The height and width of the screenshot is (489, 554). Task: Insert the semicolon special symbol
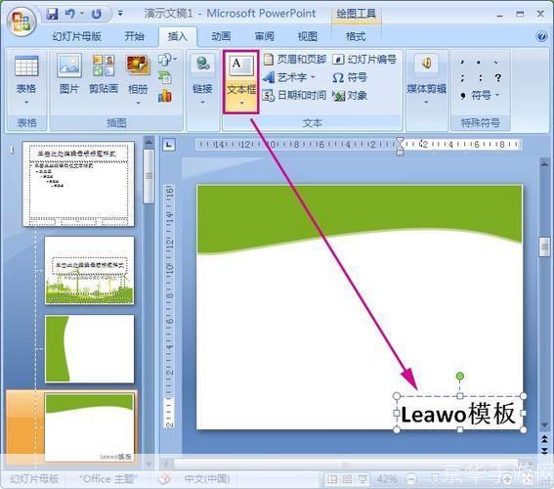tap(462, 78)
